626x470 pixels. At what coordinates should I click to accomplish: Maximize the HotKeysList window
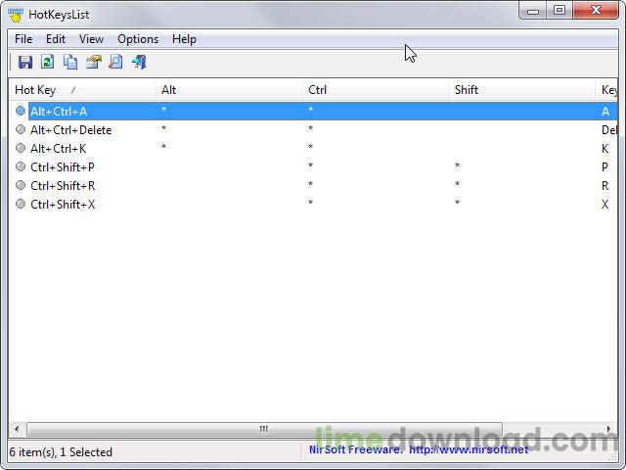pos(559,11)
